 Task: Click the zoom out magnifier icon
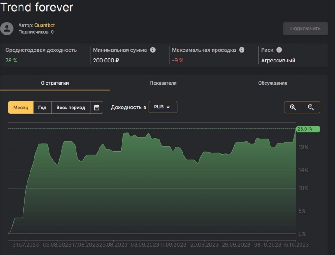pos(311,108)
